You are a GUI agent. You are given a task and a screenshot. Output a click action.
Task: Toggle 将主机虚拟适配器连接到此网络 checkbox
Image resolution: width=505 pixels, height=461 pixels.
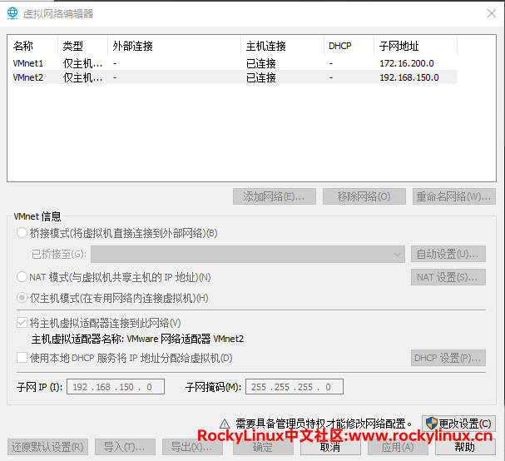tap(22, 323)
